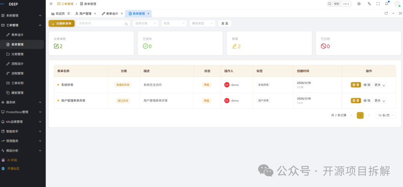Viewport: 403px width, 187px height.
Task: Switch language with the translate icon
Action: point(369,4)
